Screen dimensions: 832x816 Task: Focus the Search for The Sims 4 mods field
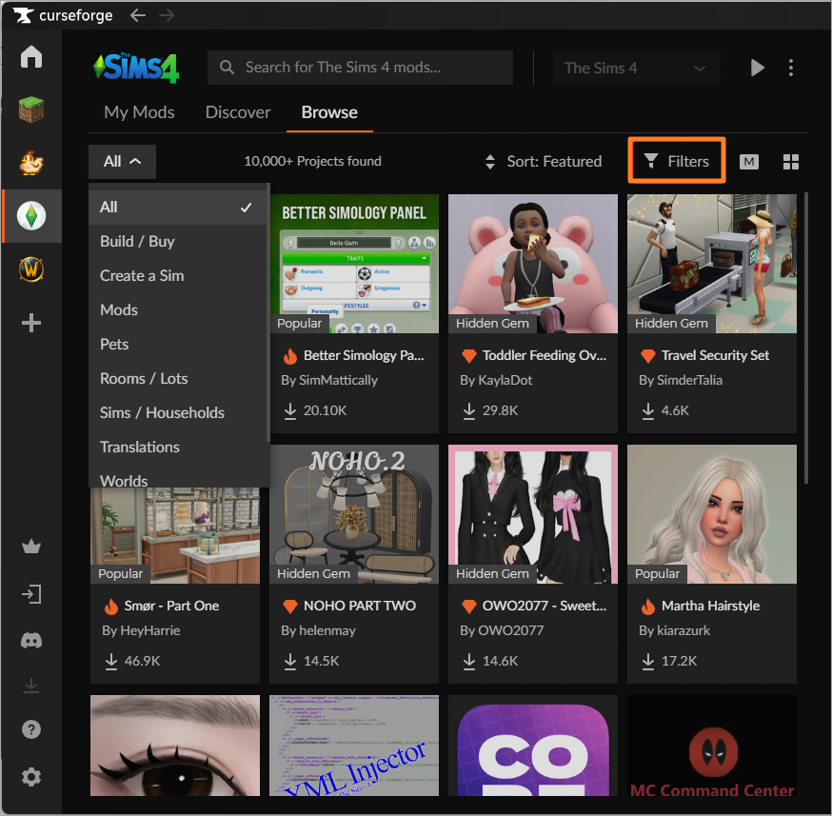[360, 68]
